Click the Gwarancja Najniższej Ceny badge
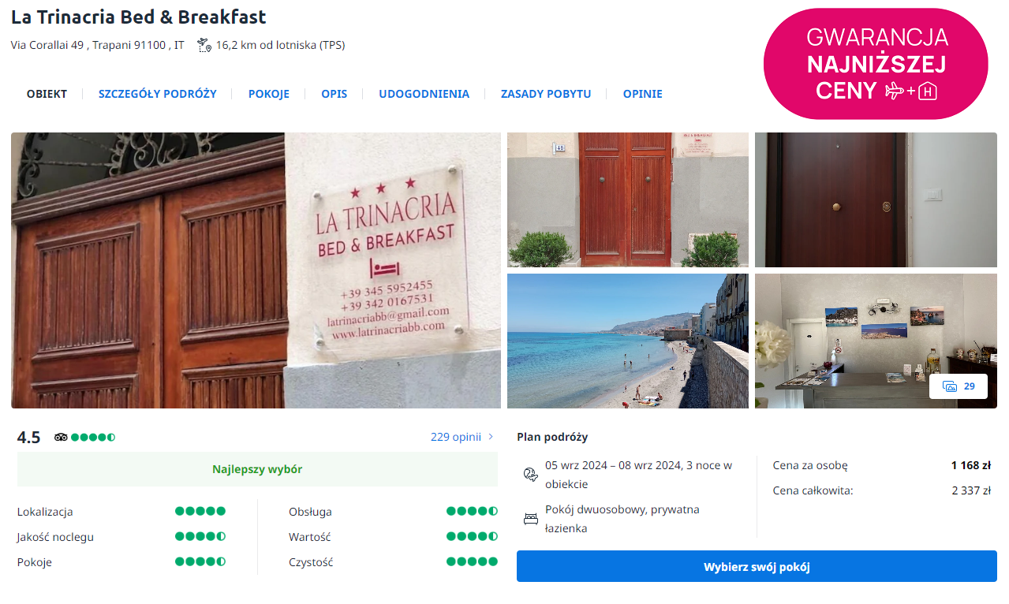The width and height of the screenshot is (1009, 604). (x=876, y=64)
